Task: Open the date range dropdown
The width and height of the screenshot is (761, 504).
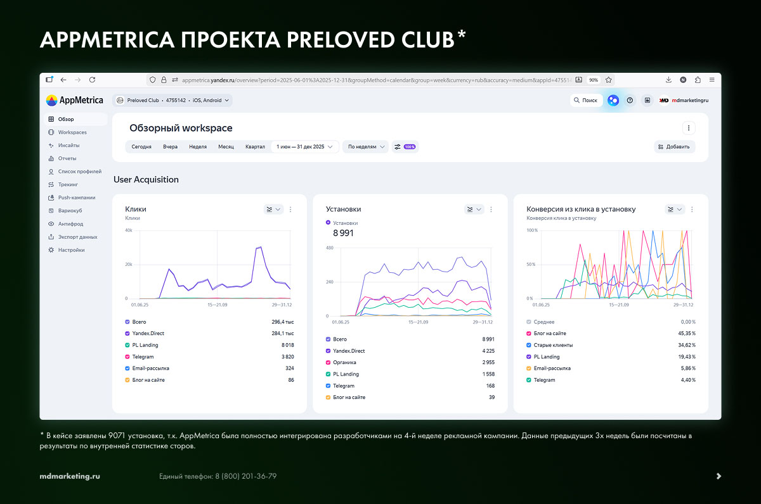Action: [x=304, y=147]
